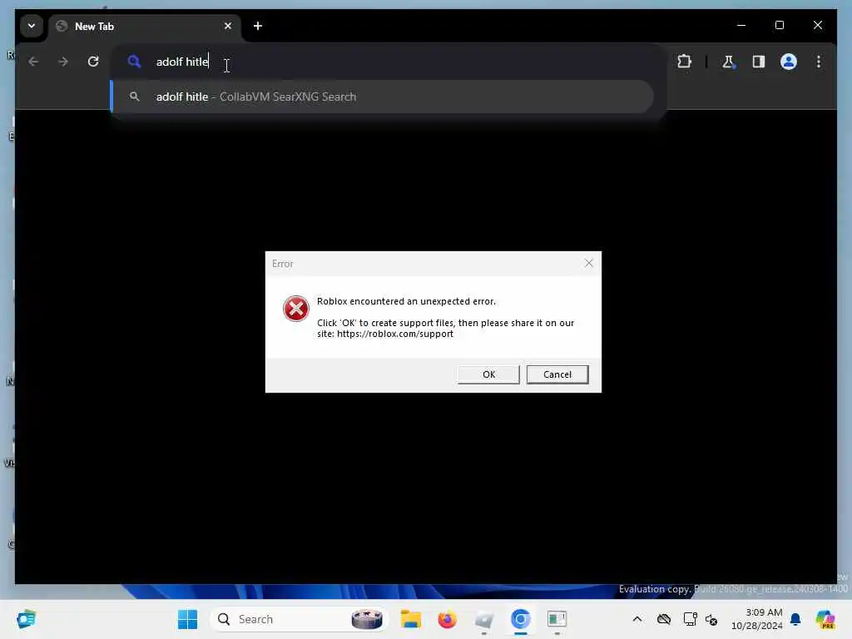Open the Outlook icon on the taskbar
The width and height of the screenshot is (852, 639).
coord(26,619)
